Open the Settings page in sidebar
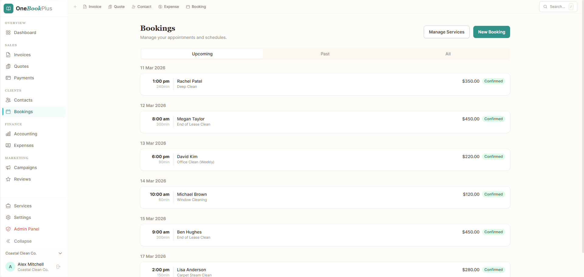 pos(22,217)
